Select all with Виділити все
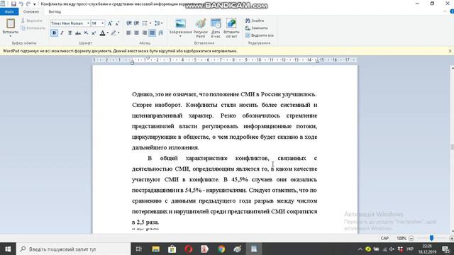The height and width of the screenshot is (255, 454). pyautogui.click(x=259, y=35)
